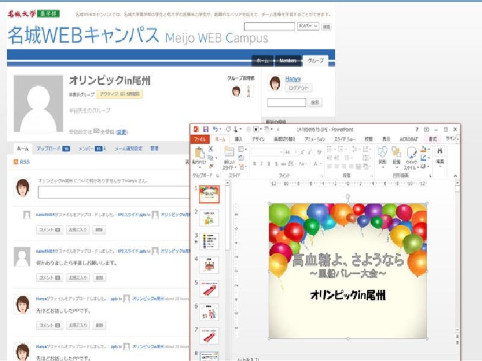482x361 pixels.
Task: Click the slide title about hyperglycemia
Action: 348,260
